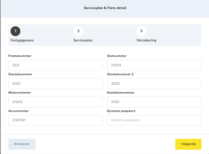Switch to the Verzekering step label
This screenshot has width=209, height=154.
(x=146, y=40)
